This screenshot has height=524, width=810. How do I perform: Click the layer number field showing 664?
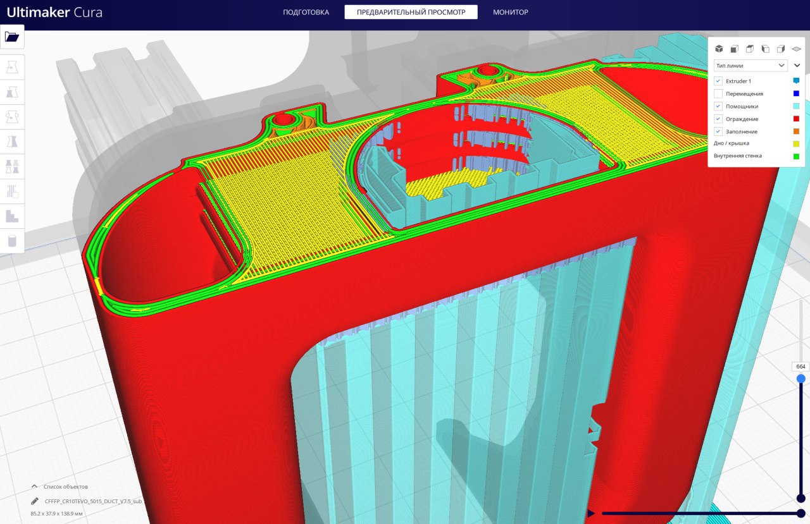(x=801, y=367)
